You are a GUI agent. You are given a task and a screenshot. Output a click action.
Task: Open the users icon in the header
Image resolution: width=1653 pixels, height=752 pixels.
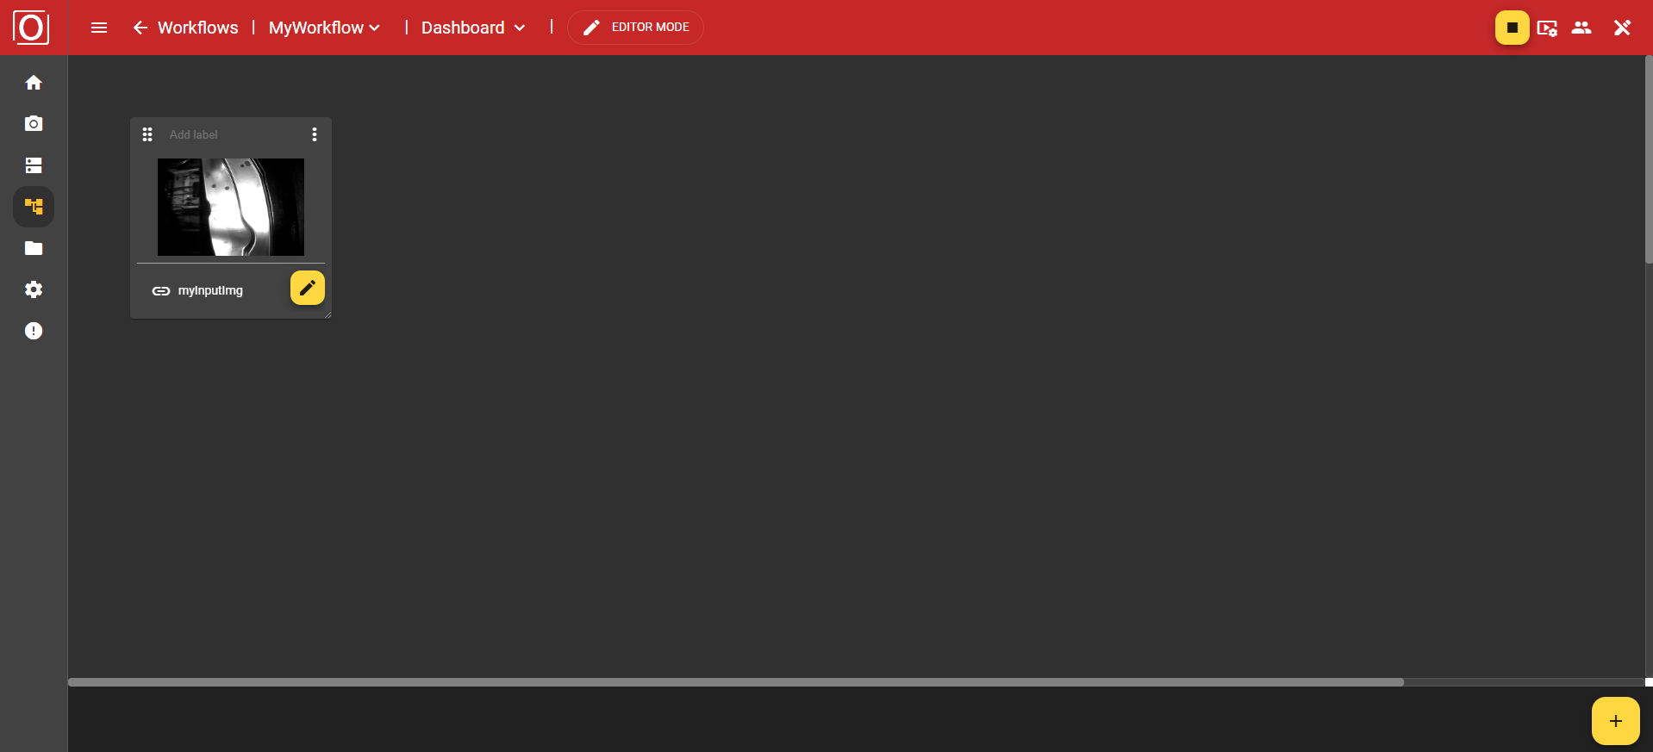pyautogui.click(x=1581, y=28)
